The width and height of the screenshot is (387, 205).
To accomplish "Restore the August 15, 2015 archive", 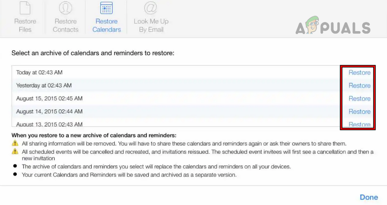I will click(359, 99).
